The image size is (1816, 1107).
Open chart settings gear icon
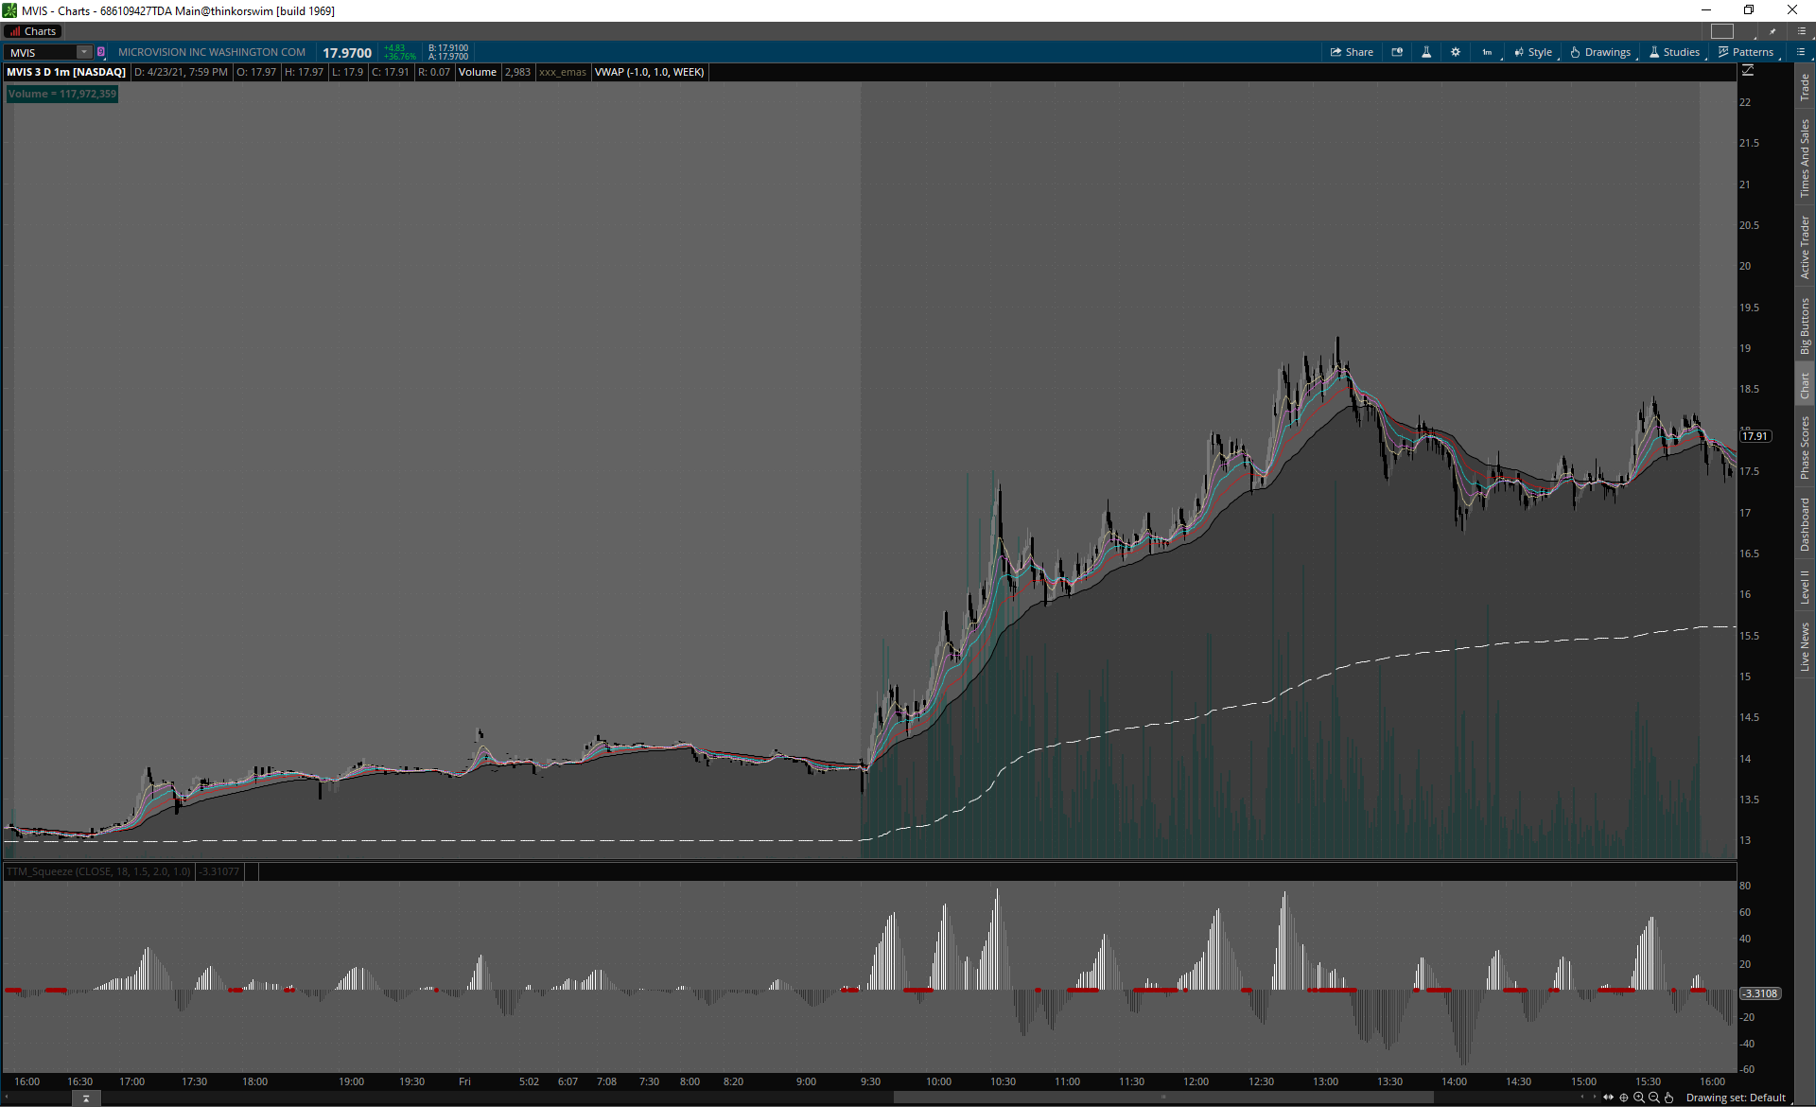pyautogui.click(x=1456, y=52)
